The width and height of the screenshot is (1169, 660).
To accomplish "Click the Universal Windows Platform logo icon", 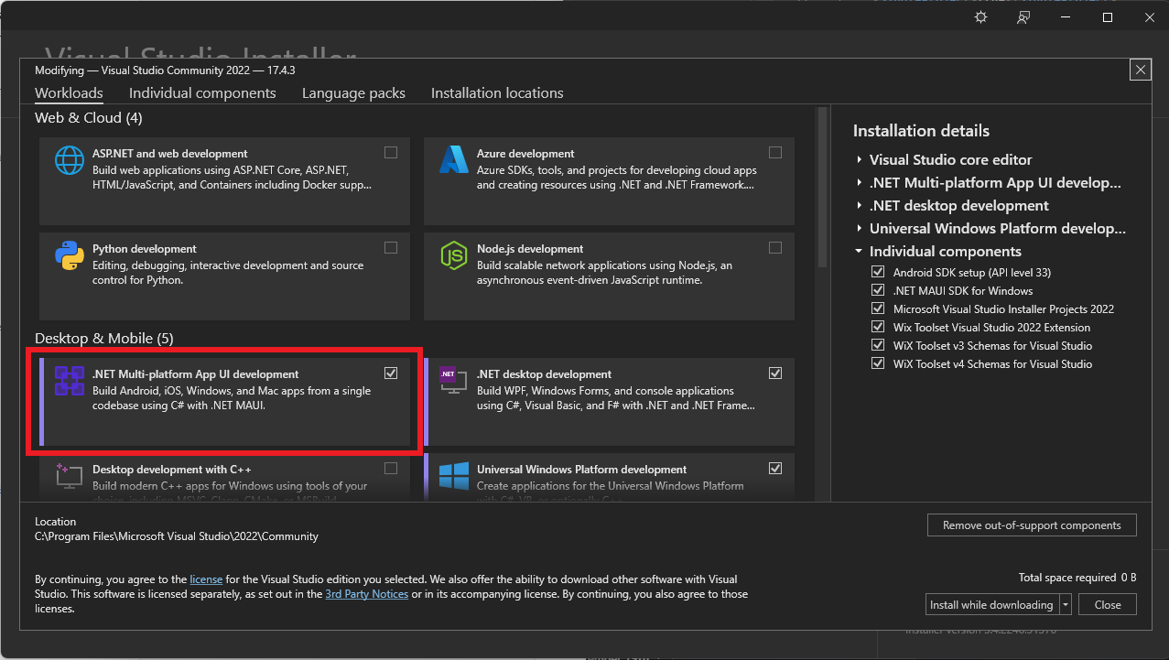I will click(x=454, y=476).
